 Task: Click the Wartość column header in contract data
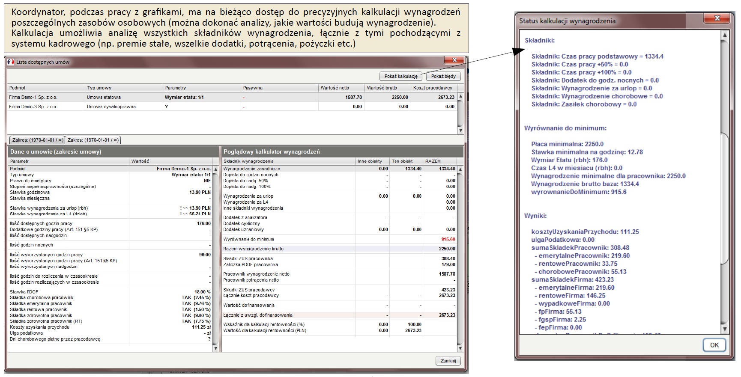point(170,161)
